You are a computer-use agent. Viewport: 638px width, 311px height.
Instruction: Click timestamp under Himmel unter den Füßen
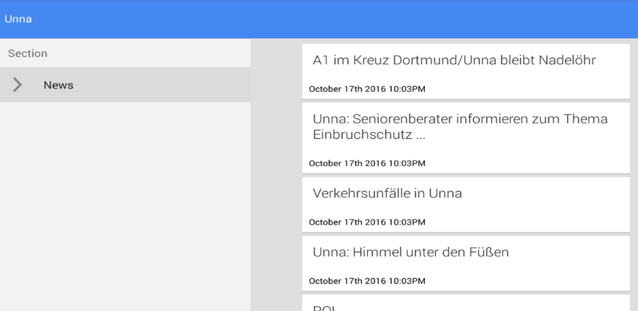[367, 281]
